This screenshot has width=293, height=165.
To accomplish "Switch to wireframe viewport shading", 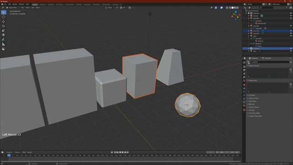I will tap(230, 8).
